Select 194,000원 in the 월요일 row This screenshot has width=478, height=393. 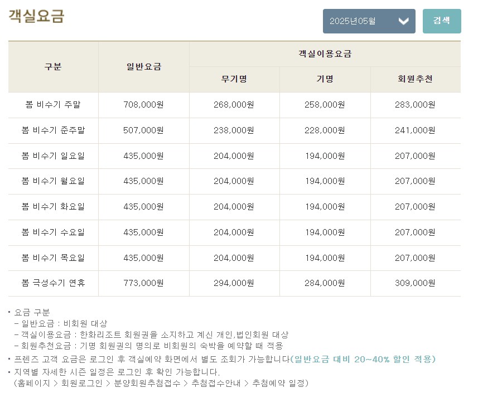(x=325, y=181)
